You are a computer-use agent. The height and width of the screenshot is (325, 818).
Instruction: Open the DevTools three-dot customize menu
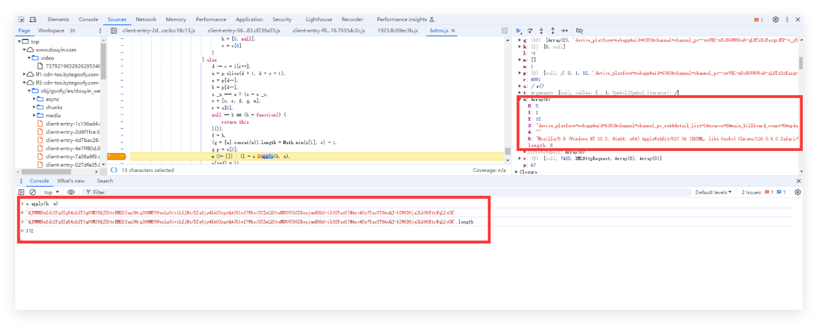787,19
